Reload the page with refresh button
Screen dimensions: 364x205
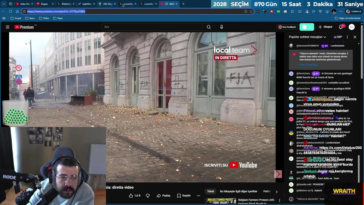pyautogui.click(x=11, y=11)
